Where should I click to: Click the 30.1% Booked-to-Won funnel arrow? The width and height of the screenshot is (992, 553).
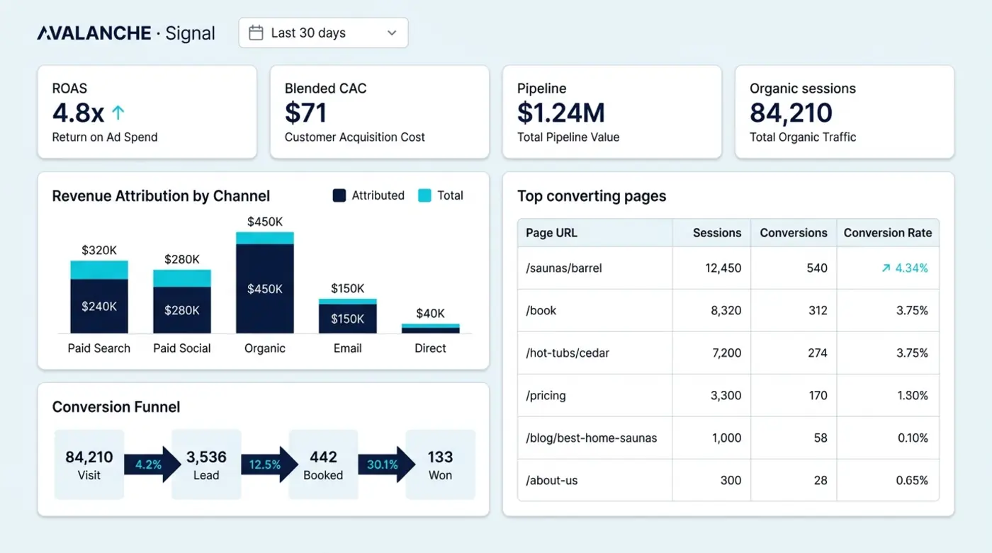pyautogui.click(x=386, y=464)
